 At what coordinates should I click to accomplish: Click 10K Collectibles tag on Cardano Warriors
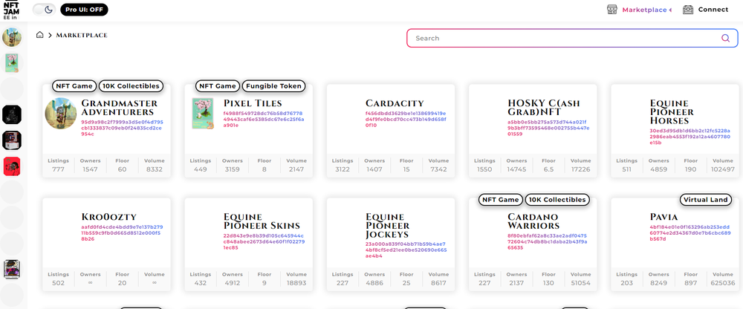pos(558,200)
